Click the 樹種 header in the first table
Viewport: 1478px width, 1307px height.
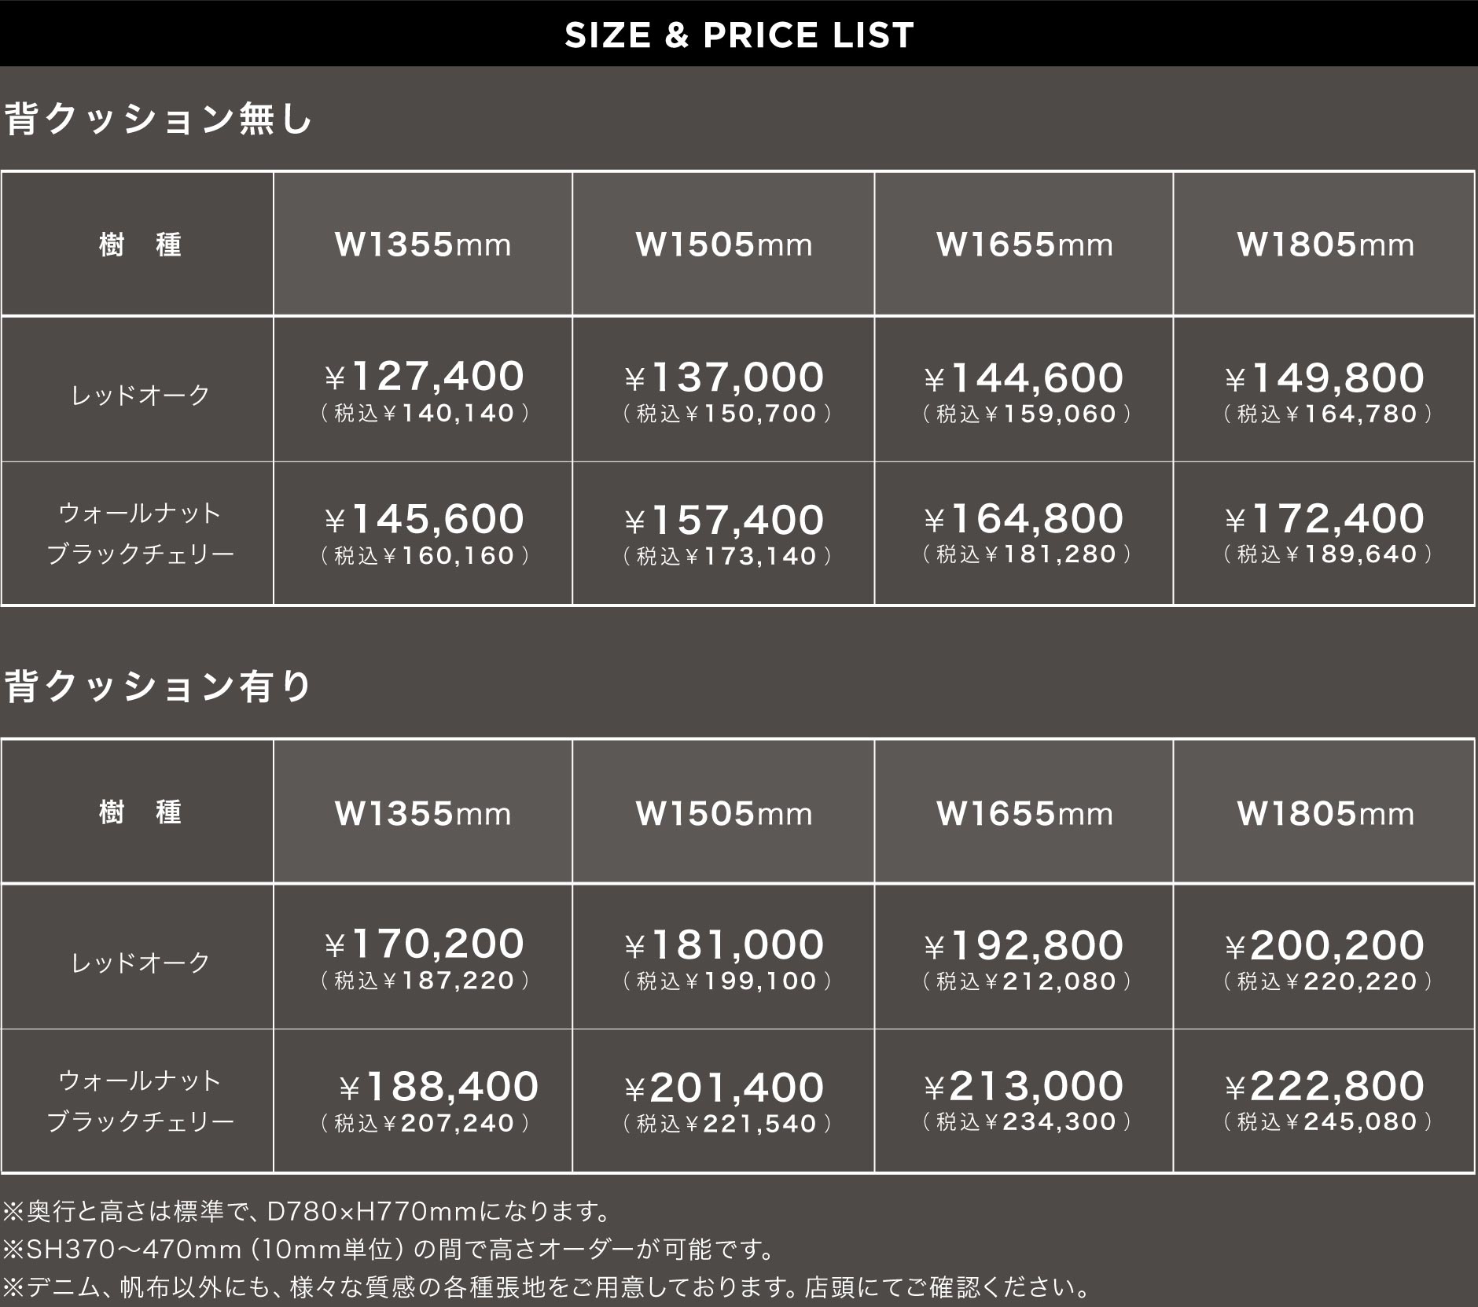pos(138,244)
